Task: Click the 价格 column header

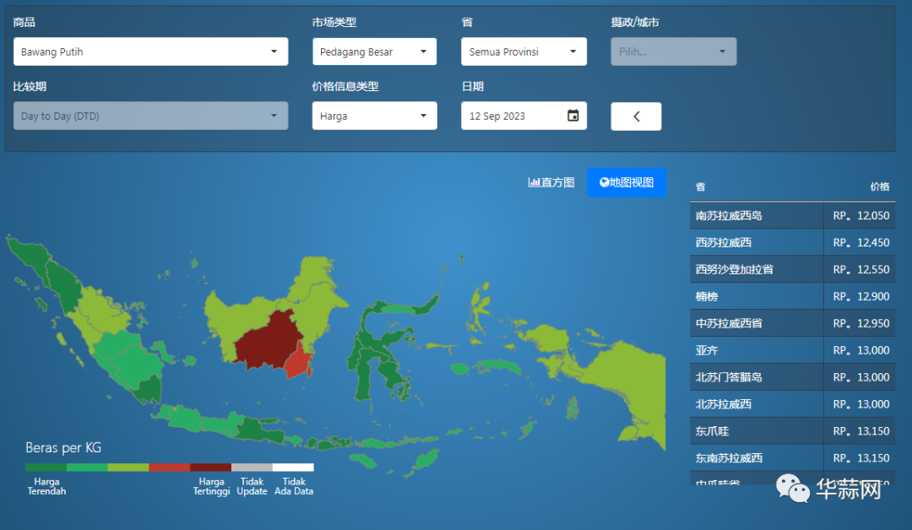Action: pyautogui.click(x=879, y=187)
